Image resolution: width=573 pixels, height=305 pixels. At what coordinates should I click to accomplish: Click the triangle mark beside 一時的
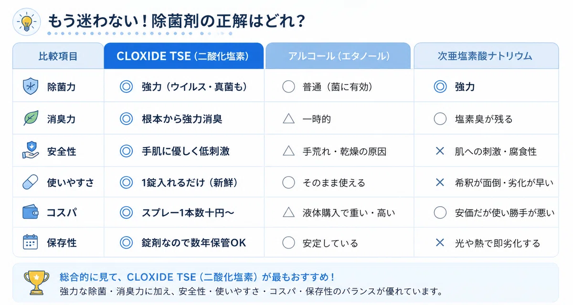point(288,119)
